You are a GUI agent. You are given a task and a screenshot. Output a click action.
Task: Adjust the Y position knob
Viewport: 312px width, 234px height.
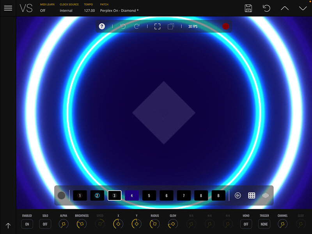(136, 224)
